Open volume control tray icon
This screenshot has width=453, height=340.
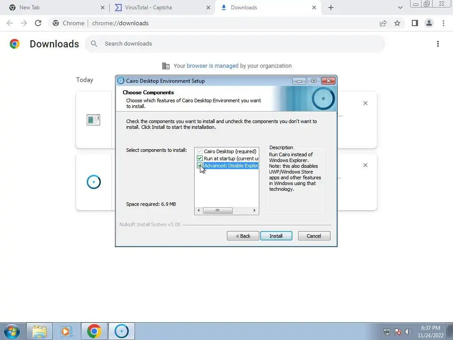click(x=408, y=332)
